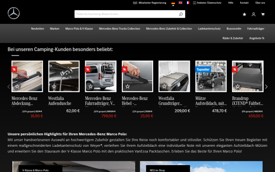Click the Westfalia Grundträger product title

point(170,101)
